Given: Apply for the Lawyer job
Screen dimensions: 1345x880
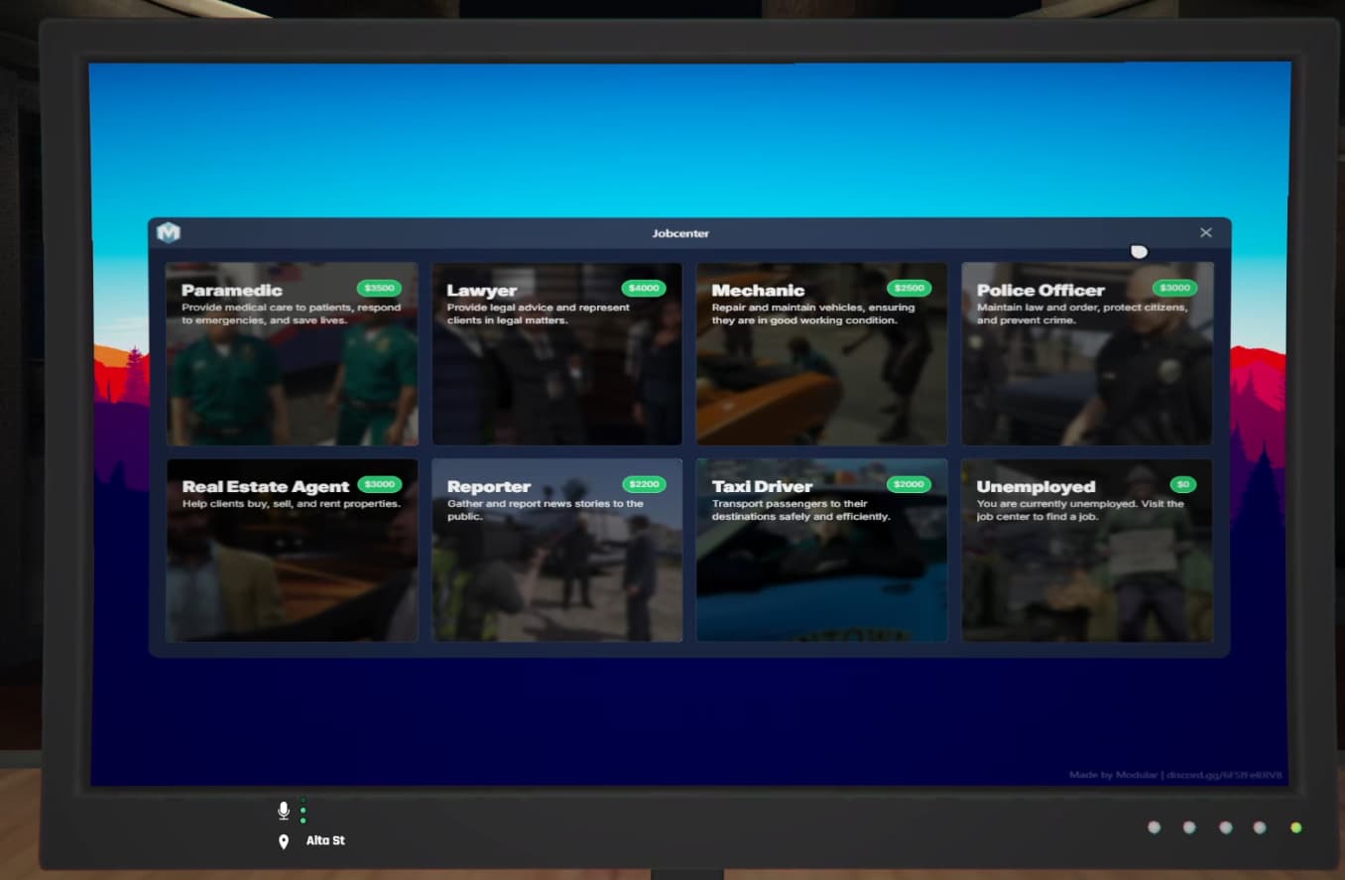Looking at the screenshot, I should tap(556, 353).
